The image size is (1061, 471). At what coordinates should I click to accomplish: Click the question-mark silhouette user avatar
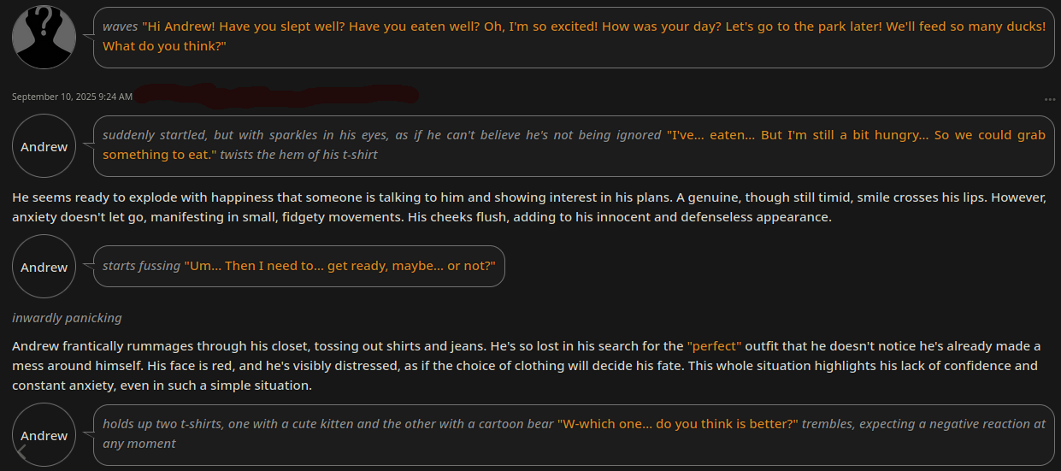point(44,36)
